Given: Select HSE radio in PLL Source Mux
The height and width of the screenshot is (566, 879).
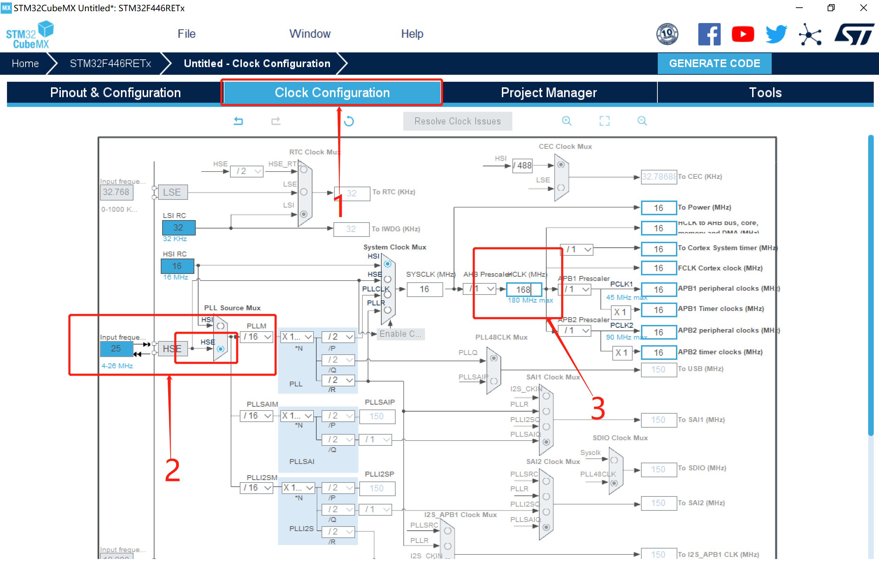Looking at the screenshot, I should coord(220,349).
